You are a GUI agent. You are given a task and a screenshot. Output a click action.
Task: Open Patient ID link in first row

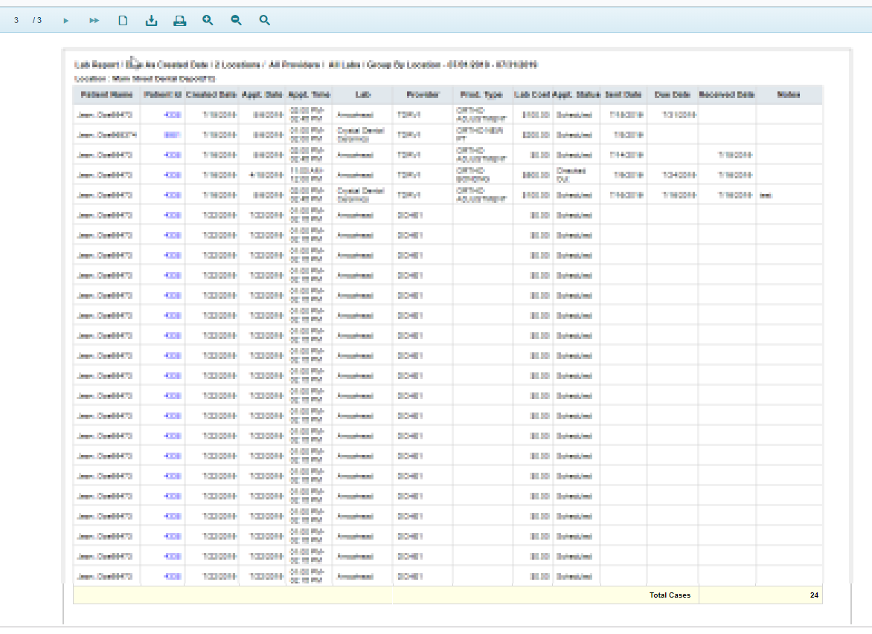(172, 115)
